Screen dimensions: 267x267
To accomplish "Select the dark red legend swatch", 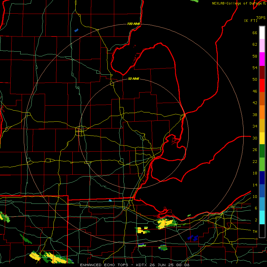I will click(262, 72).
